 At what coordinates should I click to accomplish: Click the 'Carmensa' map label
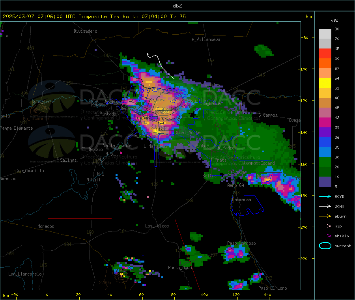point(241,199)
